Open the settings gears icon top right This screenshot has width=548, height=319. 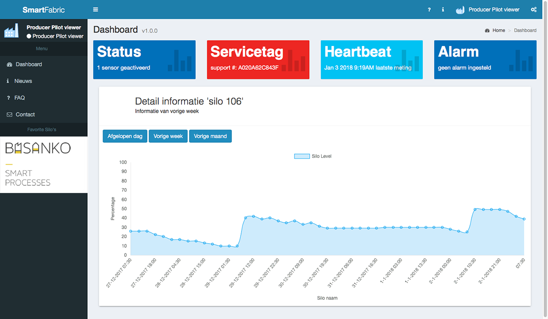tap(533, 9)
